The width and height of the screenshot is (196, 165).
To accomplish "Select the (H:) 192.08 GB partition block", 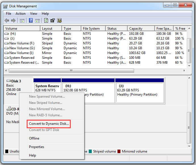I will (88, 91).
